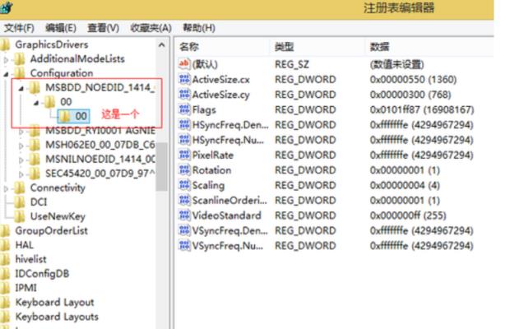This screenshot has width=510, height=329.
Task: Click the 类型 column header
Action: click(285, 47)
